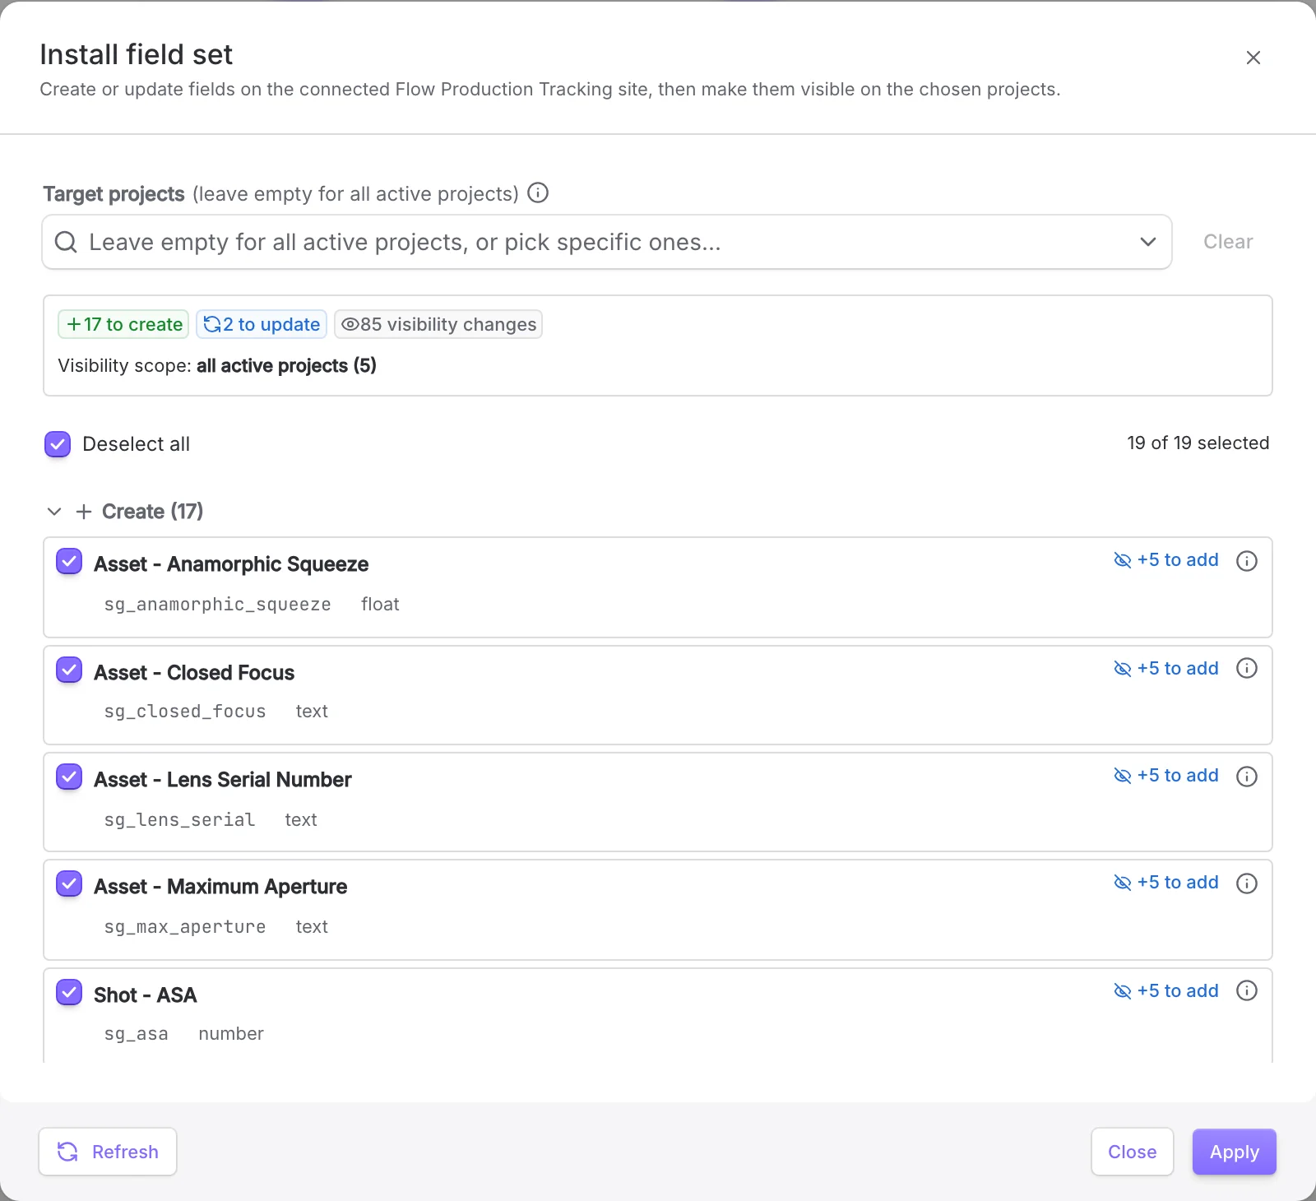Click the 17 to create badge
Screen dimensions: 1316x1201
tap(123, 324)
